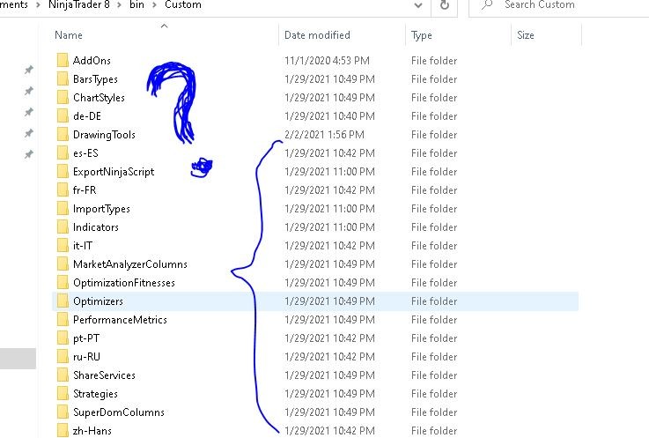
Task: Click the search magnifier icon
Action: click(487, 4)
